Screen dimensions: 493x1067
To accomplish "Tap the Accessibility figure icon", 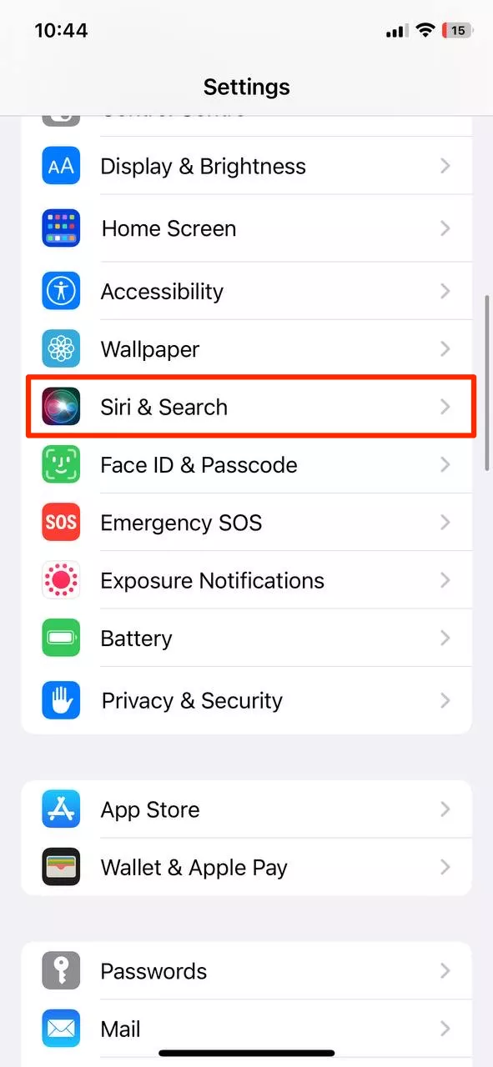I will click(x=61, y=291).
